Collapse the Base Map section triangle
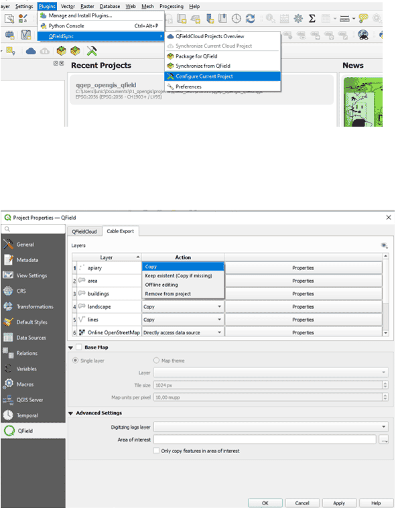396x510 pixels. [70, 347]
